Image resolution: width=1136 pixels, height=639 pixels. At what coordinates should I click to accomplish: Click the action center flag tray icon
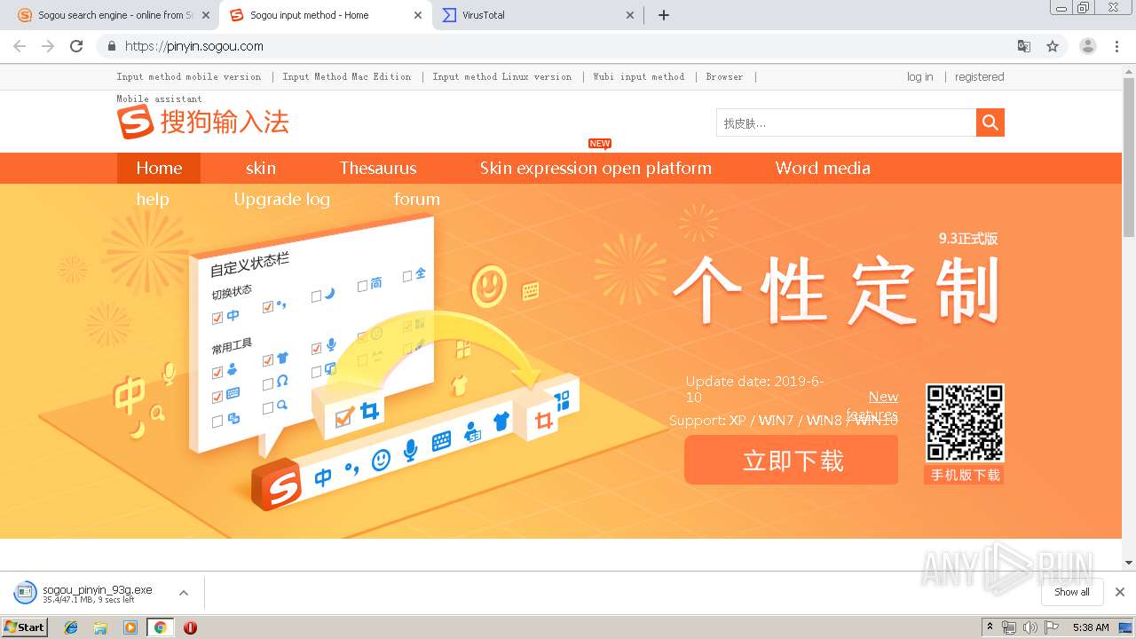pyautogui.click(x=1052, y=627)
